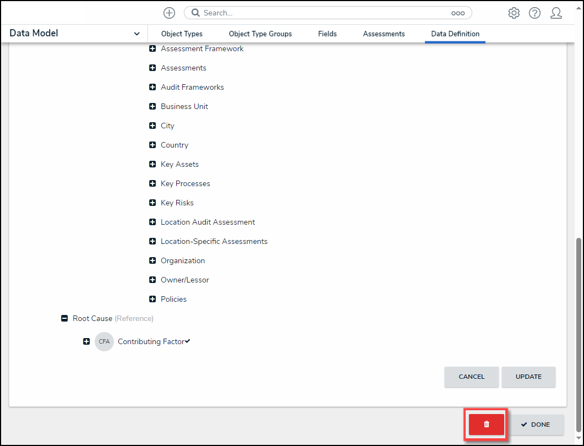Click the search magnifier icon
The height and width of the screenshot is (446, 584).
click(x=195, y=13)
